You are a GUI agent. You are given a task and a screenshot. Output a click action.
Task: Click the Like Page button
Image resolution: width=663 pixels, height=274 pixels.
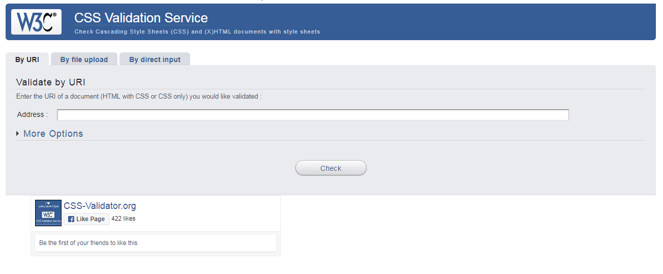click(86, 219)
